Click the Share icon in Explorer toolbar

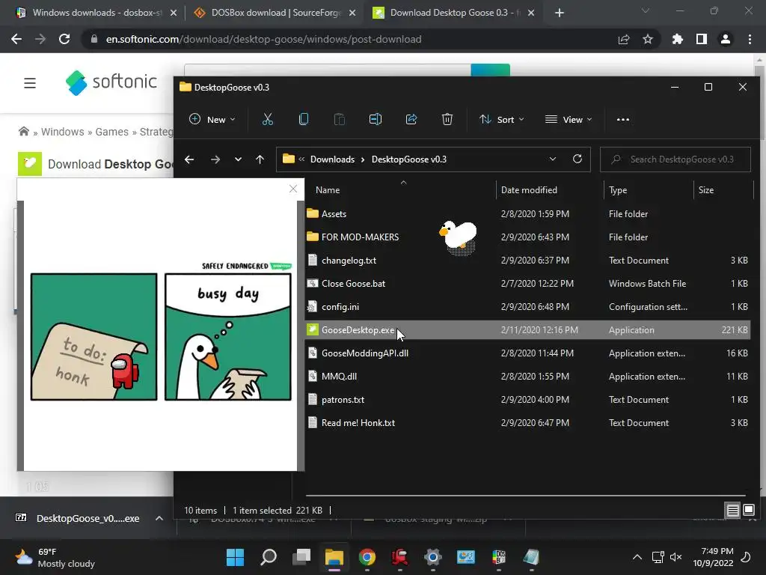pos(411,119)
